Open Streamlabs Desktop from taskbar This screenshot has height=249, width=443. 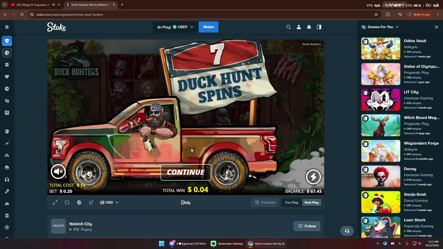(x=227, y=243)
